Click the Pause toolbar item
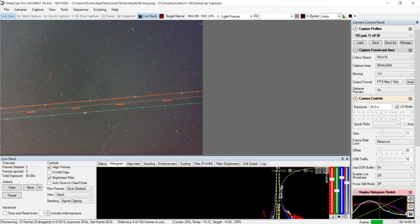 pos(108,16)
